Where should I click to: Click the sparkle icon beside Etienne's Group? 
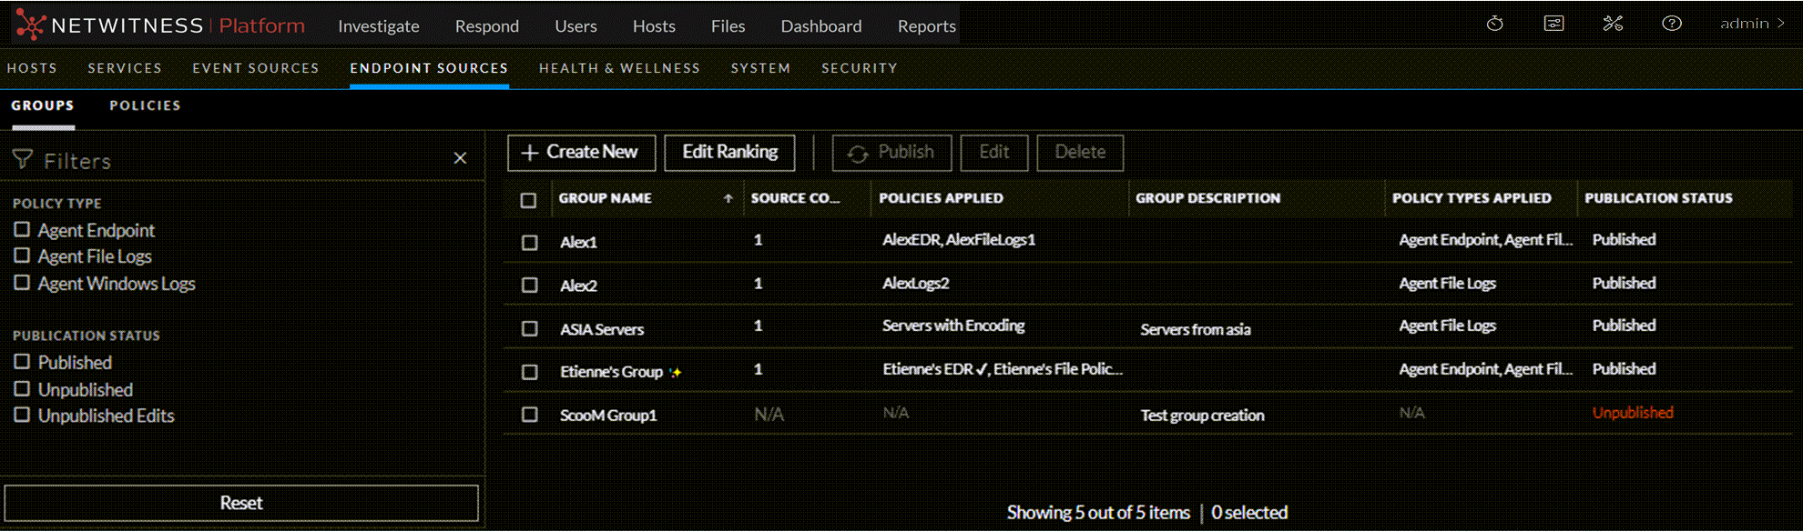(675, 372)
